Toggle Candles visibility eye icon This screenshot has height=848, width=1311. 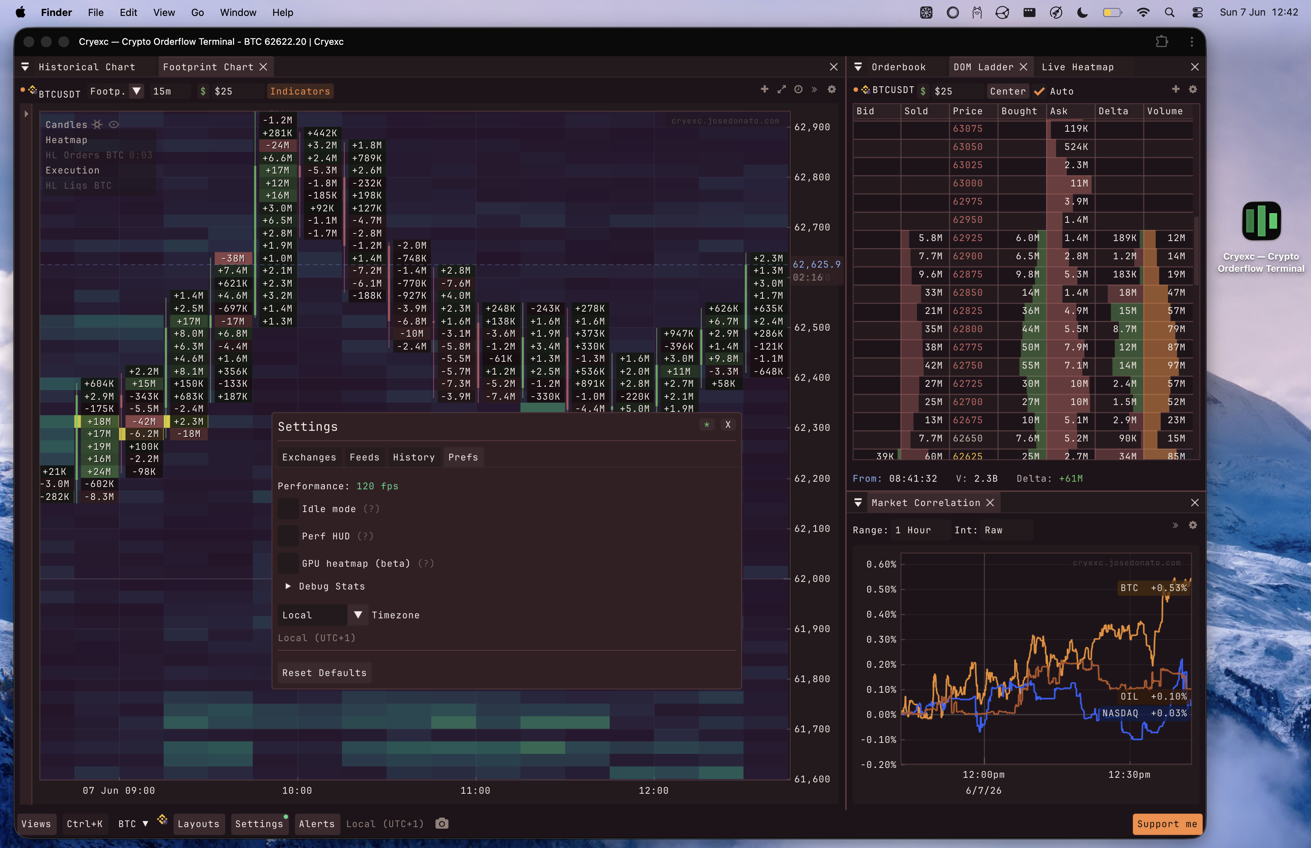[114, 125]
